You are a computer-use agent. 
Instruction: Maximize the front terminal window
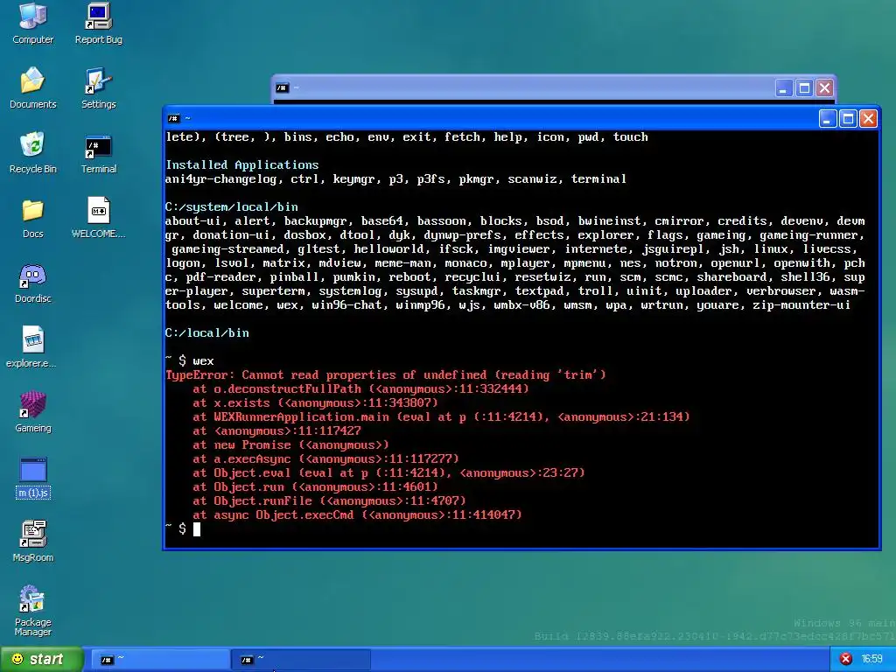pos(848,119)
